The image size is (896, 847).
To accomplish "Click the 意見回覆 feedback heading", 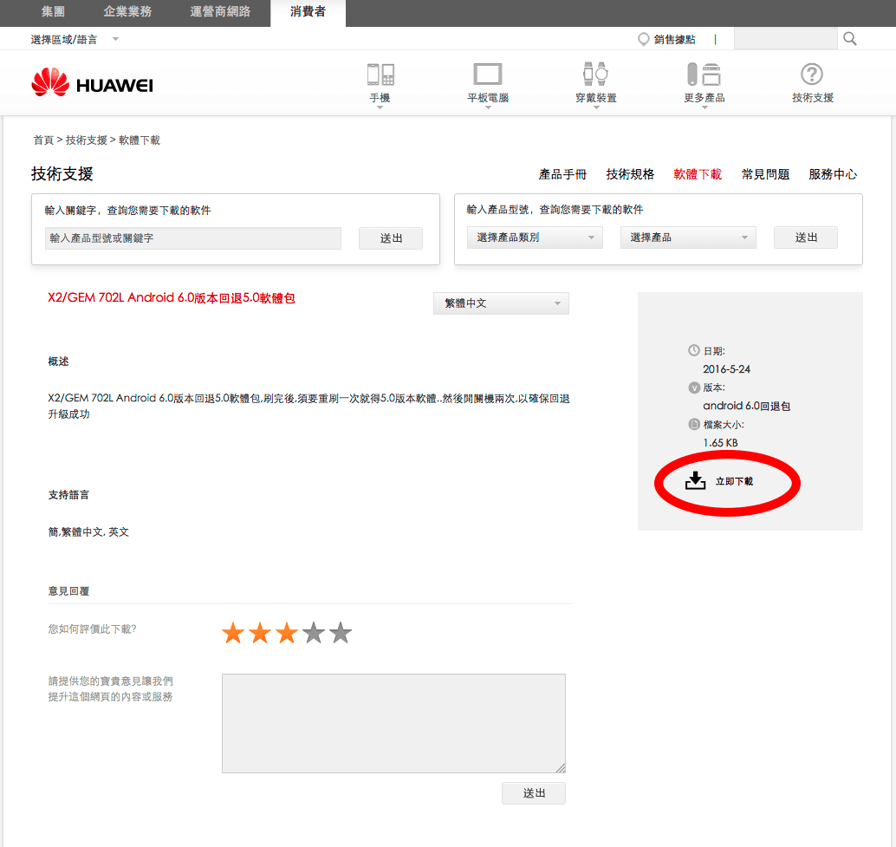I will pos(68,591).
